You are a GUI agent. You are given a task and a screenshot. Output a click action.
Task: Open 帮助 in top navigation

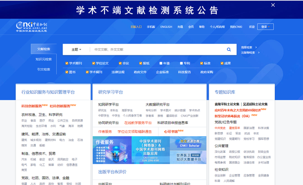click(201, 27)
